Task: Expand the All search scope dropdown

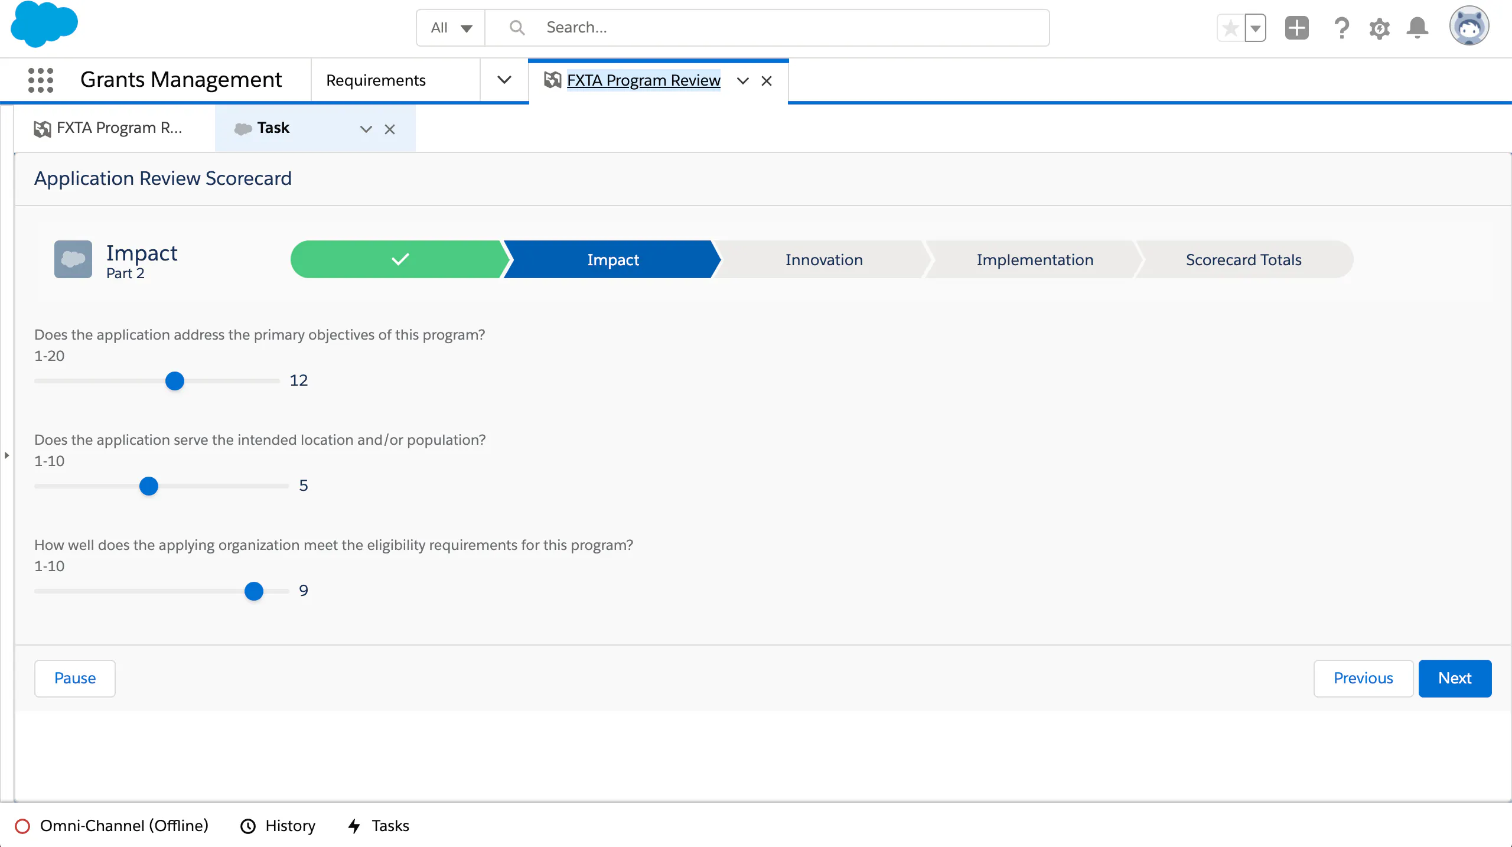Action: click(451, 28)
